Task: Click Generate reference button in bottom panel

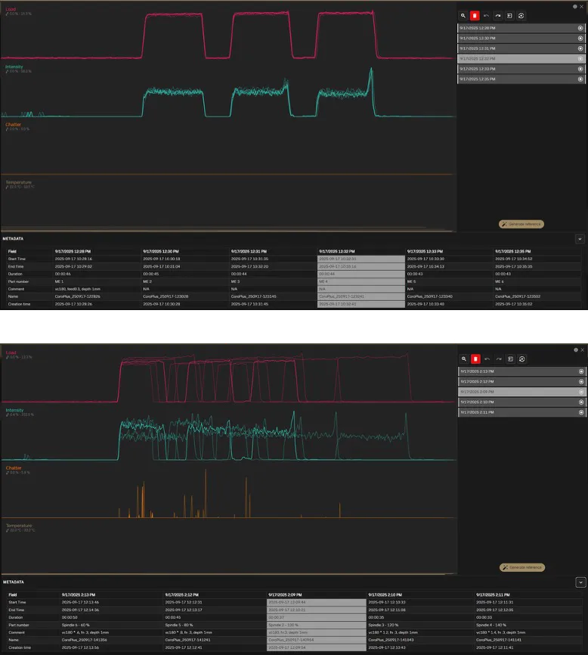Action: (521, 567)
